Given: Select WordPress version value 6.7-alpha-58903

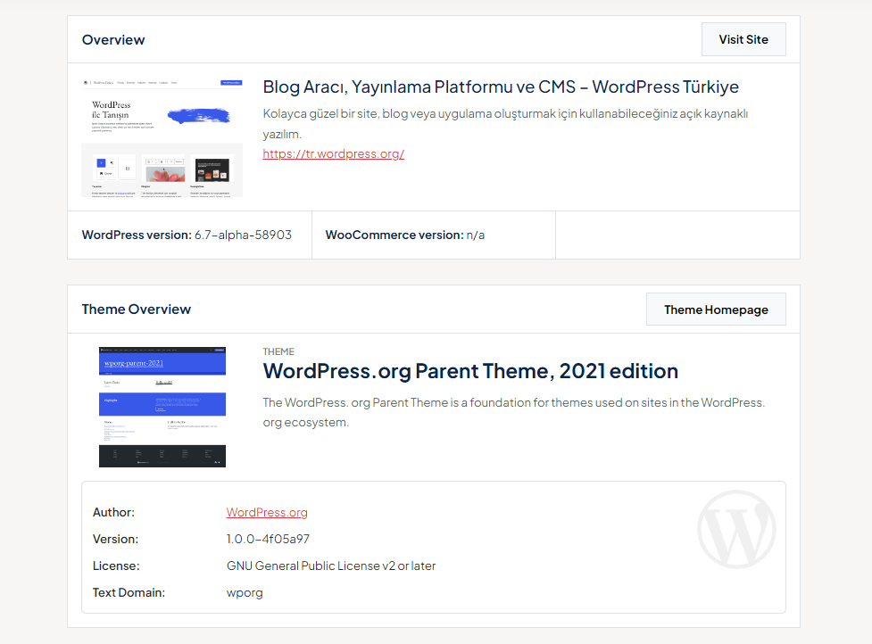Looking at the screenshot, I should 243,235.
